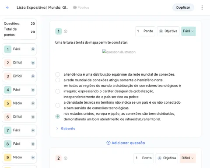
Task: Select option 'em todas as regiões do mundo'
Action: point(58,91)
